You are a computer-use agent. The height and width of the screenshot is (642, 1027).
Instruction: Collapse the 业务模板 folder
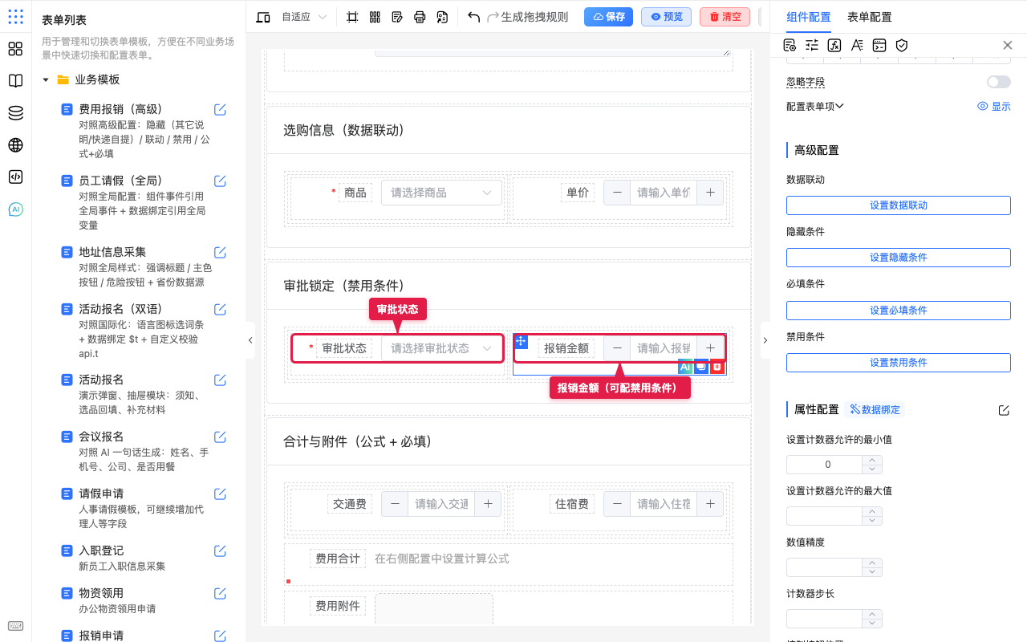pos(46,80)
